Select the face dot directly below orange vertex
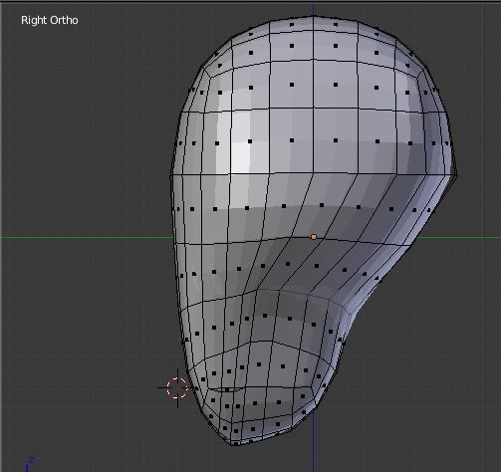Screen dimensions: 501x472 coord(317,266)
